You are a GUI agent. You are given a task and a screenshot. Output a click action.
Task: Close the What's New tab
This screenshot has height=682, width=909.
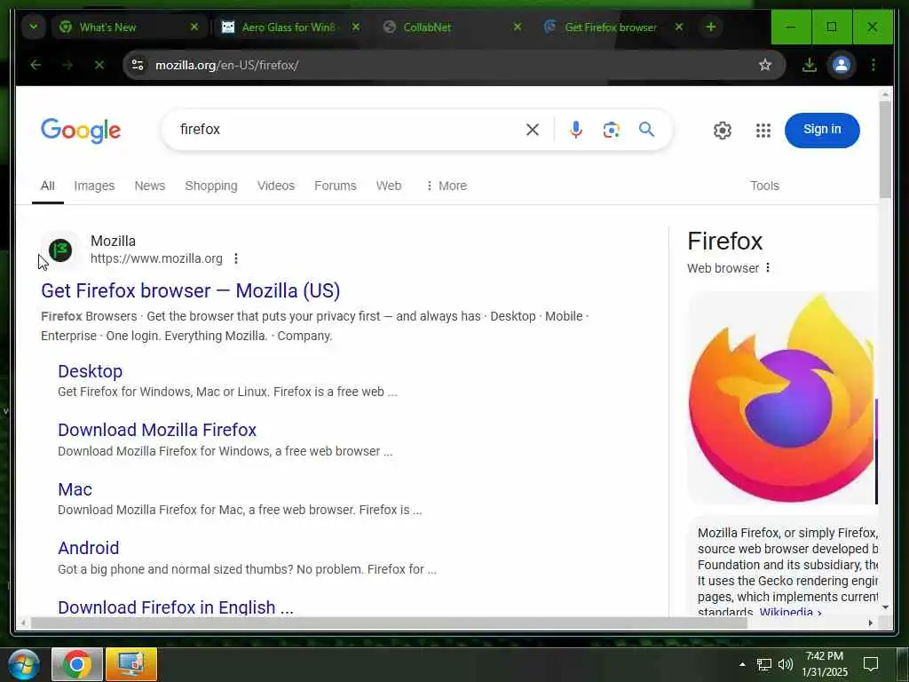pos(194,28)
